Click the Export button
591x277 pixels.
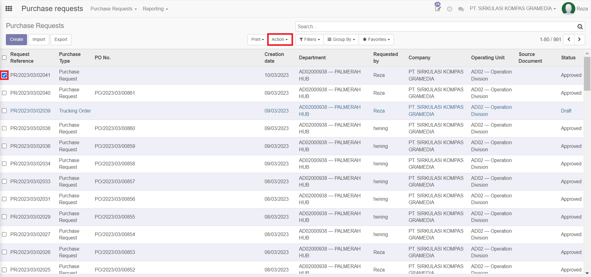[x=61, y=39]
